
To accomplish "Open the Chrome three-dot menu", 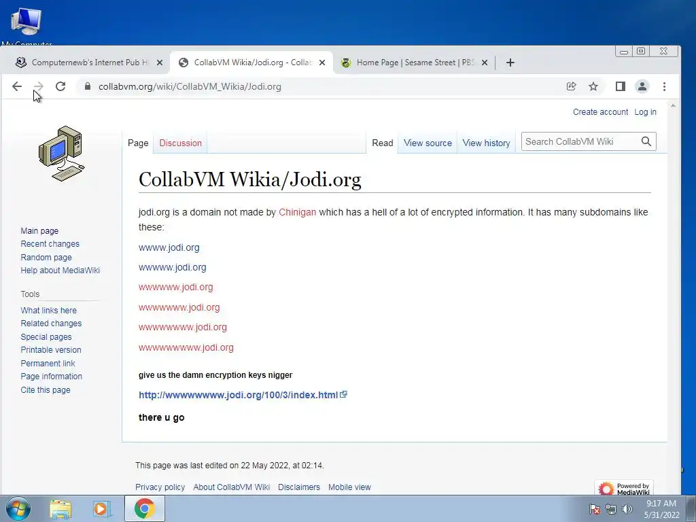I will [x=664, y=86].
